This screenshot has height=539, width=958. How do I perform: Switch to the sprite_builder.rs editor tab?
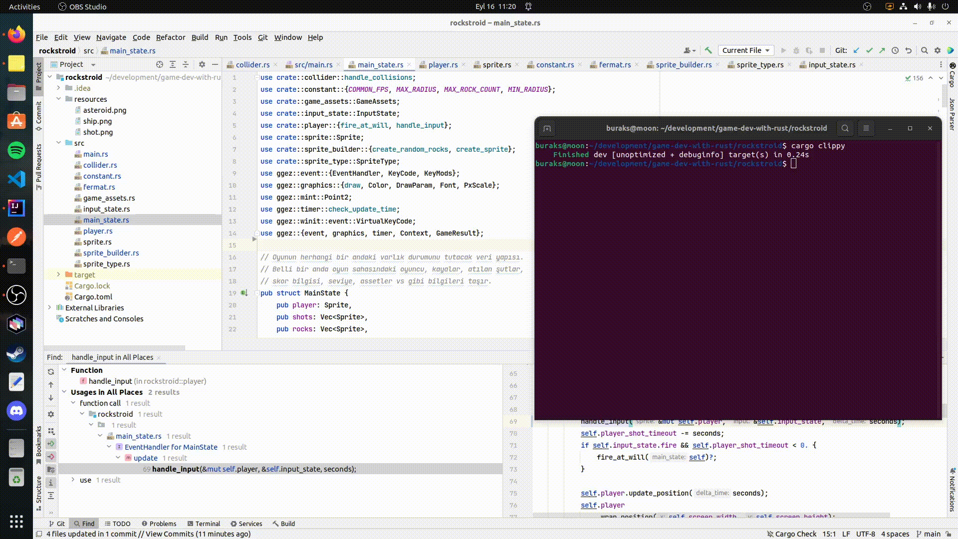point(683,65)
